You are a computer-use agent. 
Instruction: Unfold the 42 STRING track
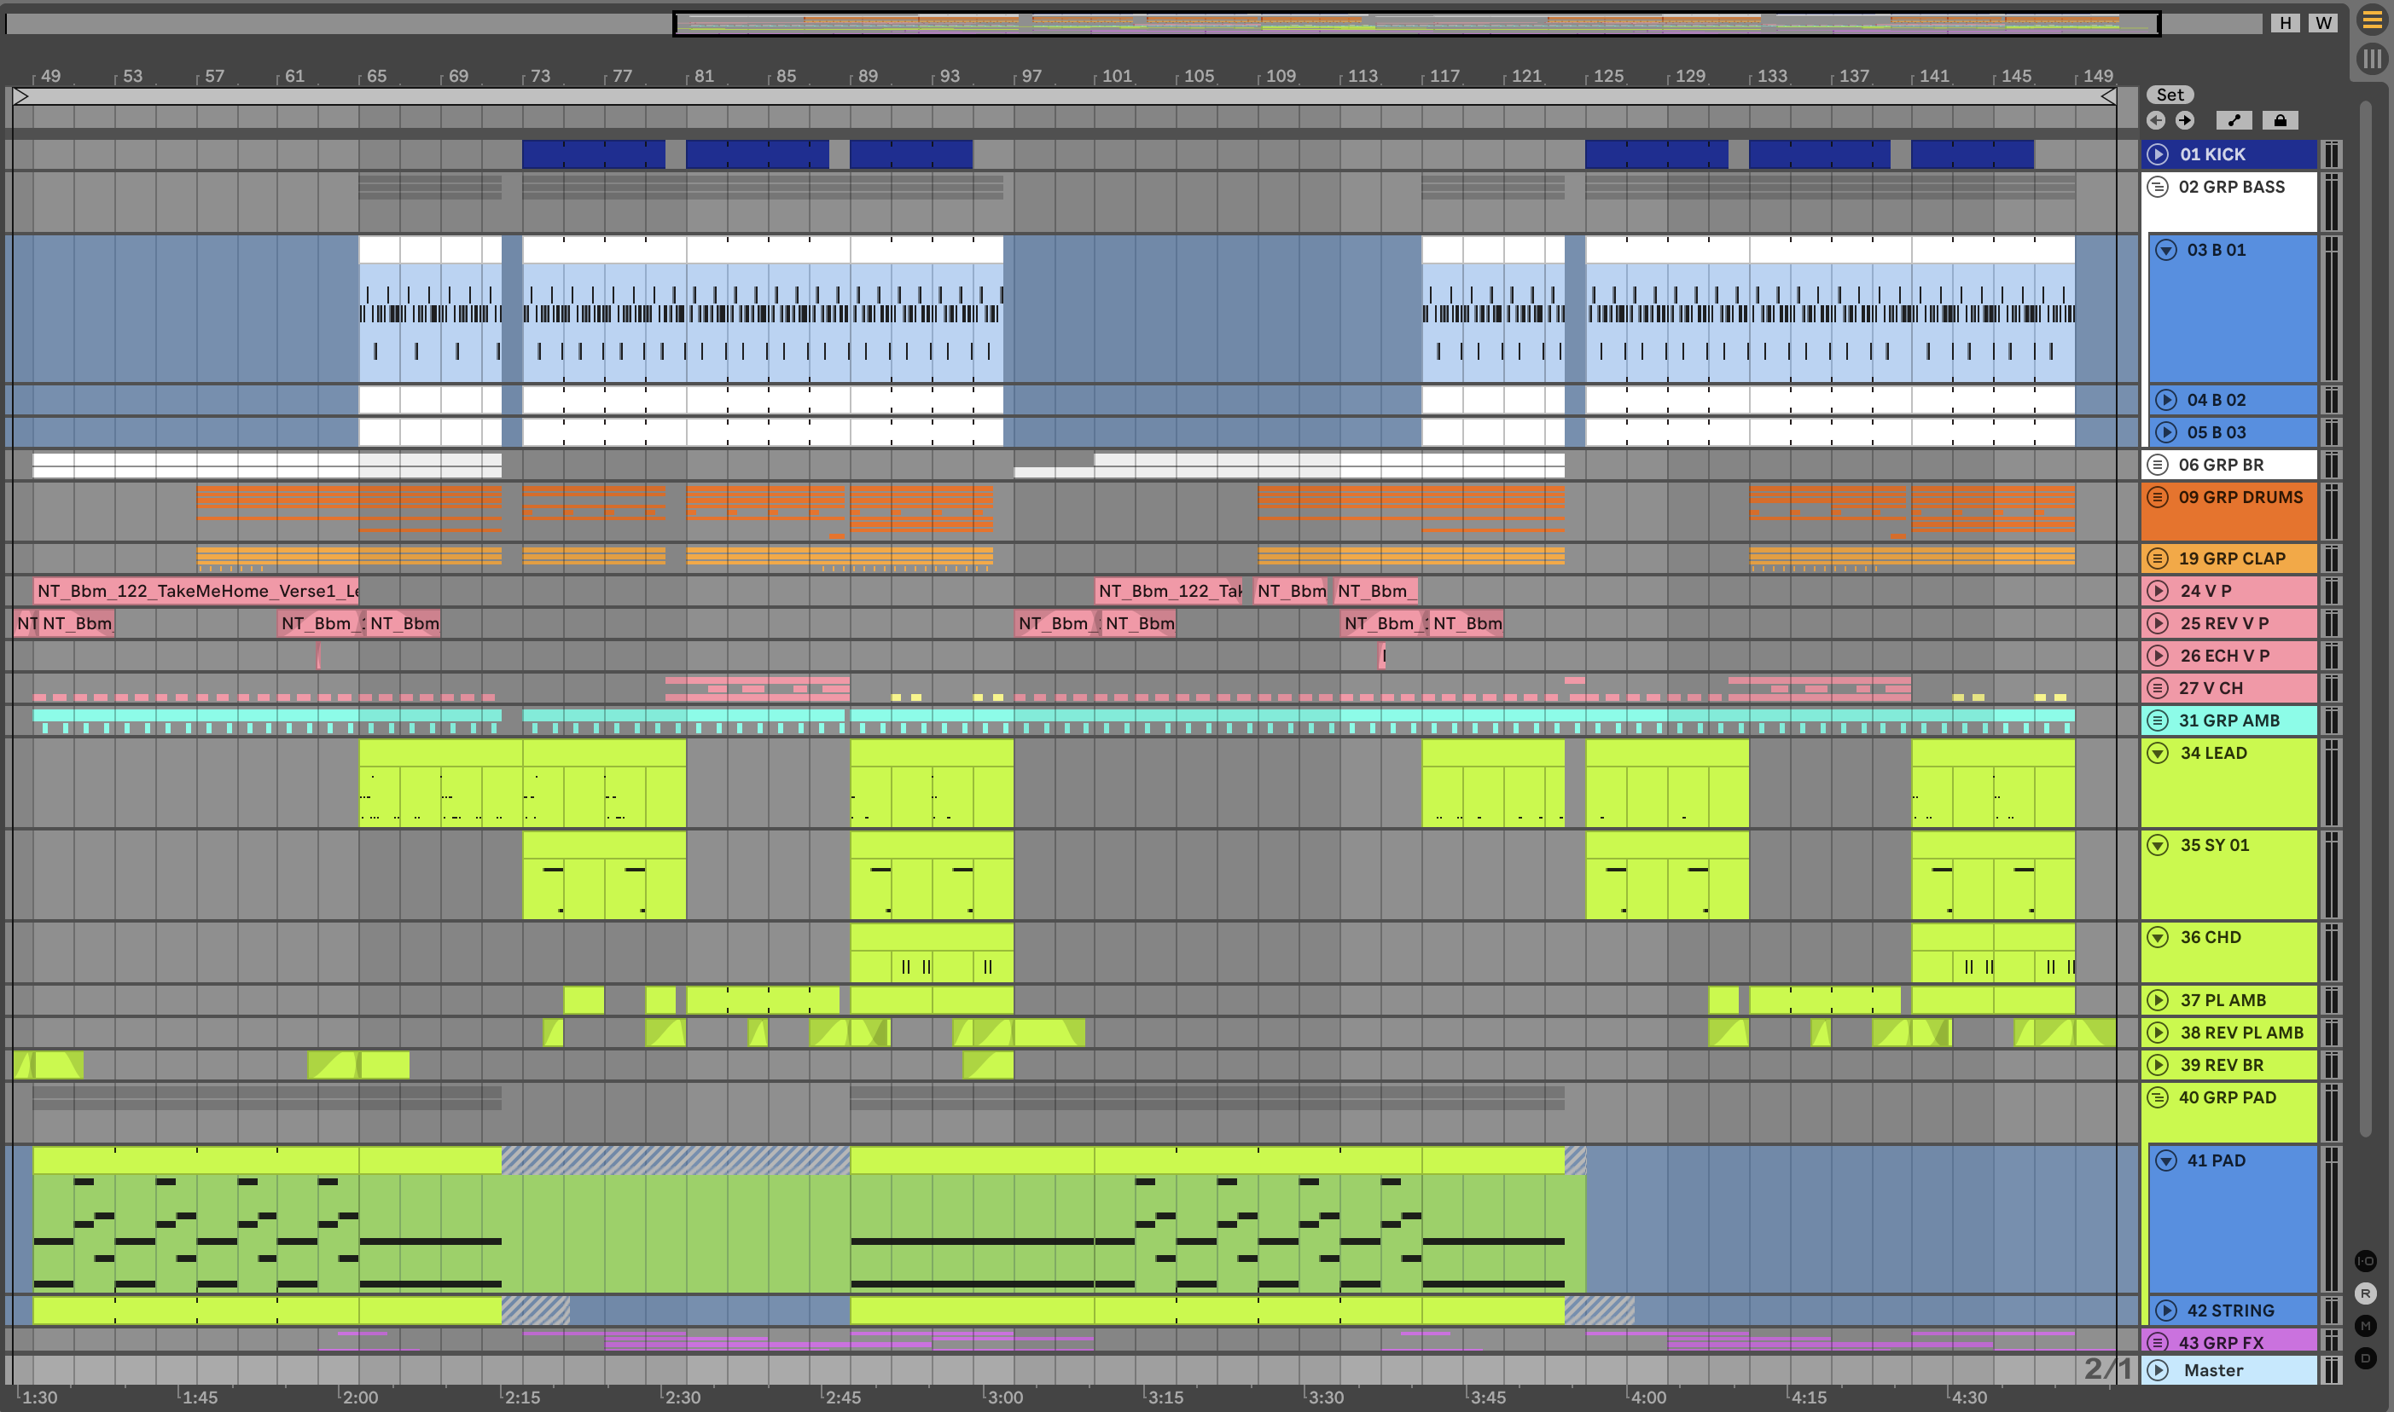2166,1311
